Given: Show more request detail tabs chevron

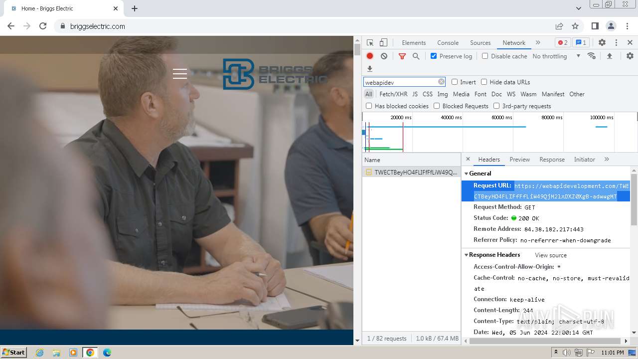Looking at the screenshot, I should (x=607, y=159).
